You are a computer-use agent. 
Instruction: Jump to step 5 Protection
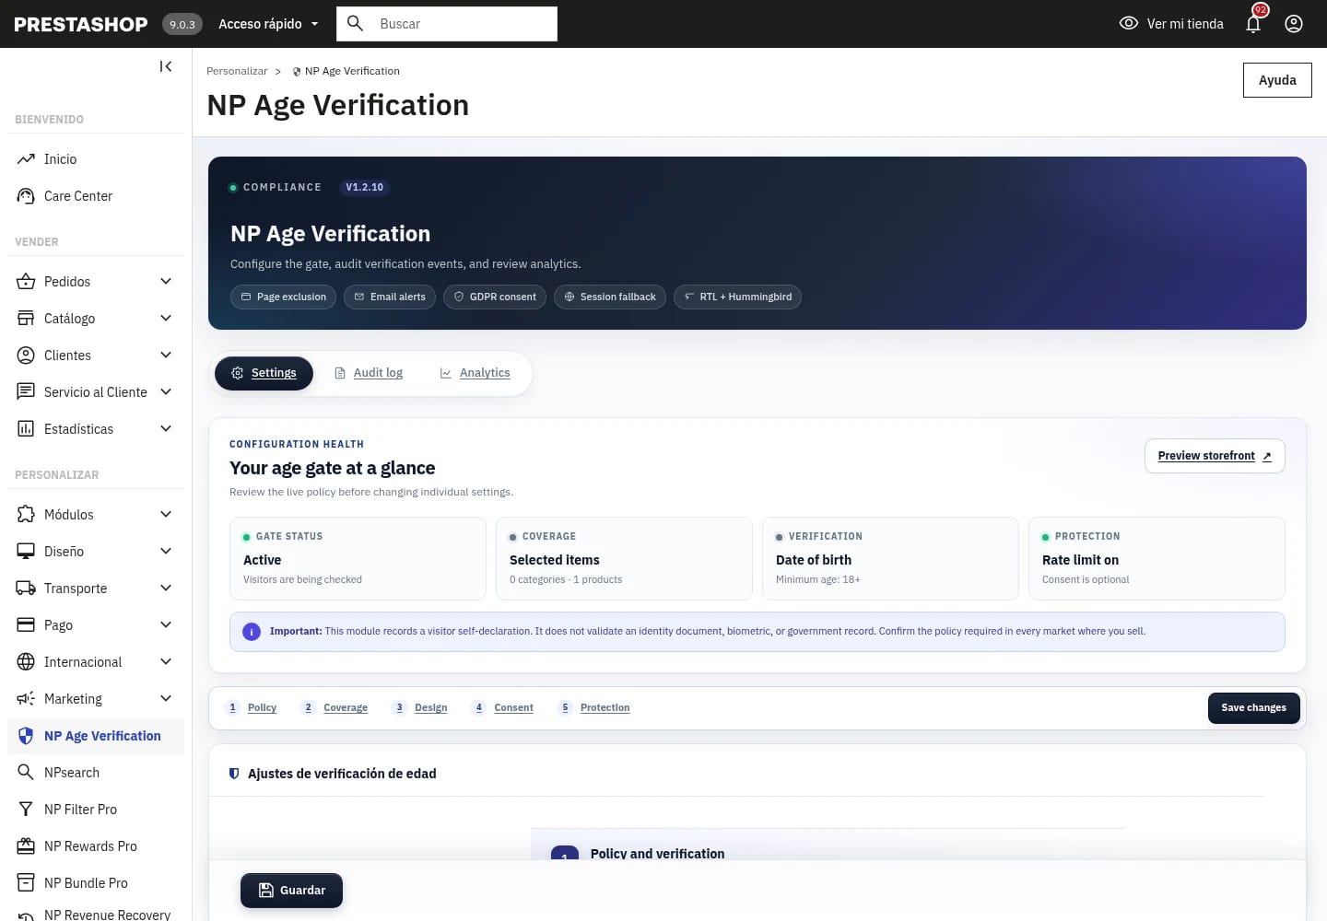pos(595,707)
